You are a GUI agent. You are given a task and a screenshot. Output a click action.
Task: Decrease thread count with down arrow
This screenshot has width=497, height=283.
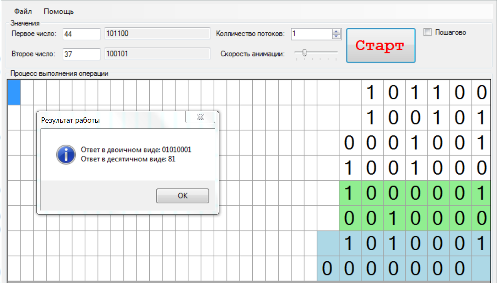[336, 36]
